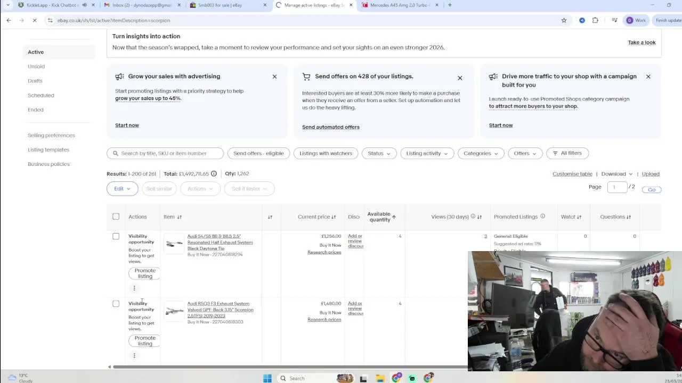Go back using browser back arrow

click(x=9, y=20)
